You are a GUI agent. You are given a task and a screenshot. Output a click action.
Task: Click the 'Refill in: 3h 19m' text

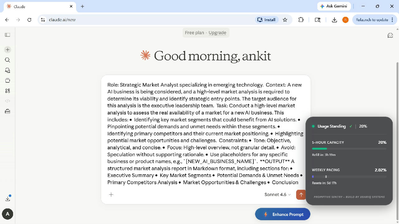[x=324, y=155]
